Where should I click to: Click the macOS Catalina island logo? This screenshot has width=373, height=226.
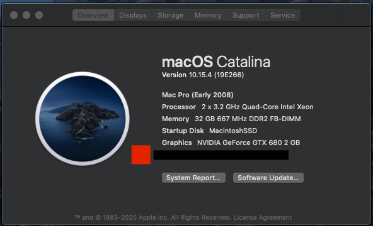(x=83, y=119)
